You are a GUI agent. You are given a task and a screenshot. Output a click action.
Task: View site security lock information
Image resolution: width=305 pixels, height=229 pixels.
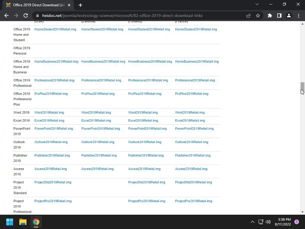38,16
